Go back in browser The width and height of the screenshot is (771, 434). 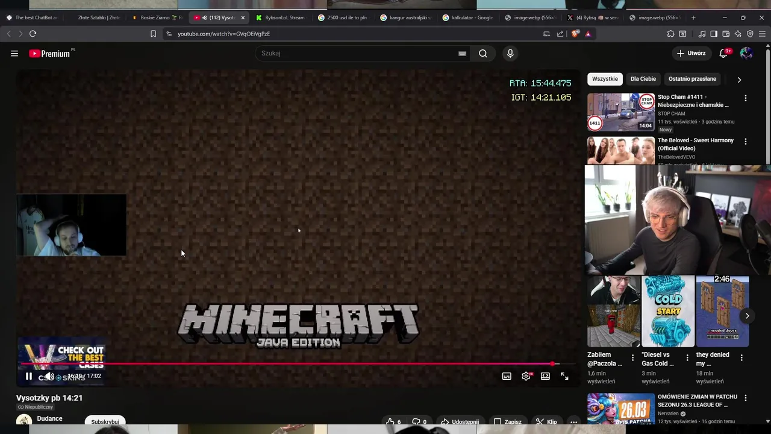tap(8, 34)
